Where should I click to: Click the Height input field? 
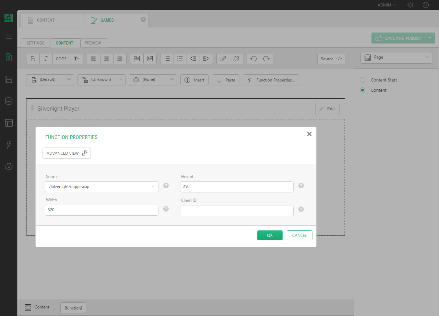(237, 187)
